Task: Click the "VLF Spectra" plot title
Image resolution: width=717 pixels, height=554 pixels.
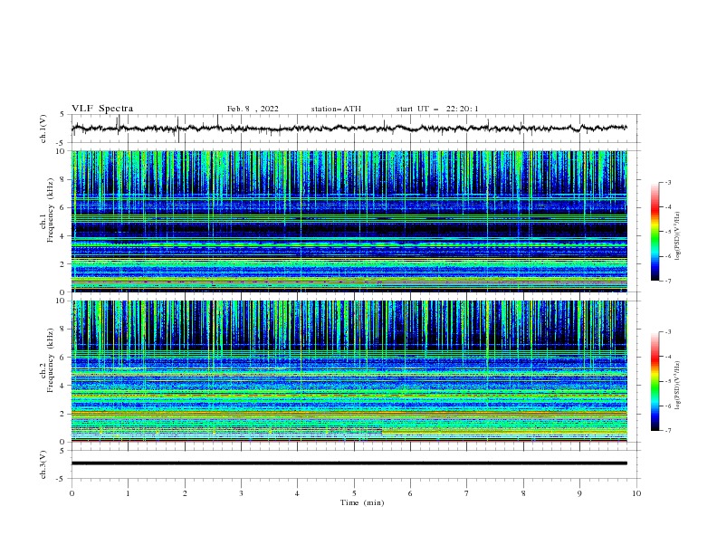Action: coord(102,109)
